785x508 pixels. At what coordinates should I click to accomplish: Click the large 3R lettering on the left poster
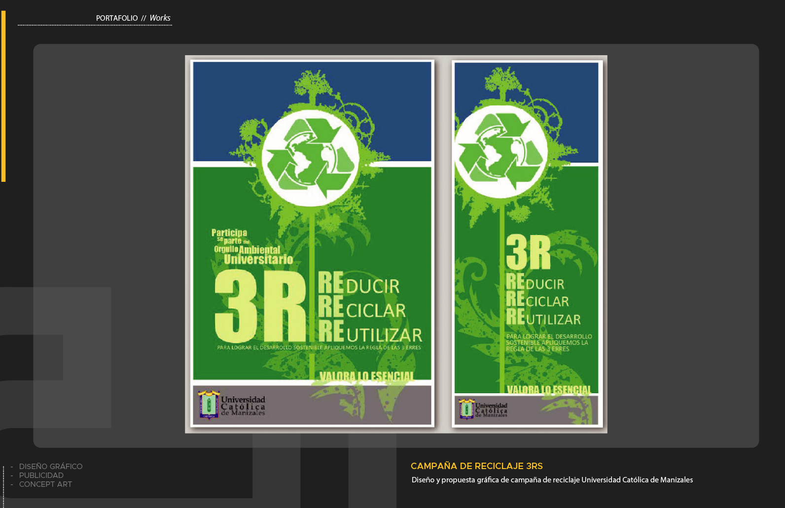coord(260,306)
